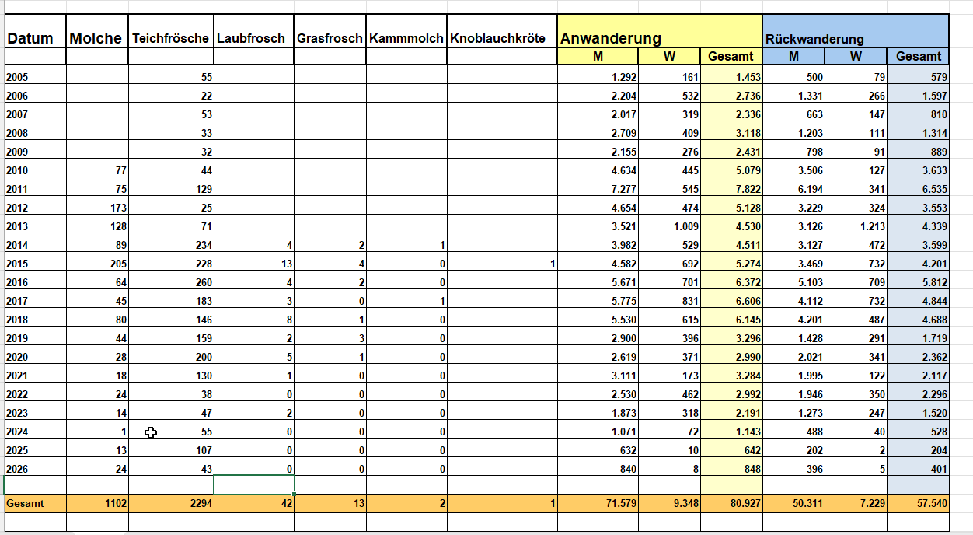Viewport: 973px width, 535px height.
Task: Click the 2024 year row label
Action: [x=16, y=432]
